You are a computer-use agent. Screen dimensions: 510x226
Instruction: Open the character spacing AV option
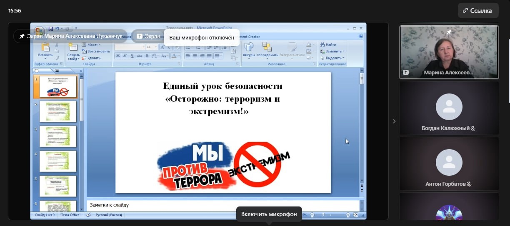(155, 56)
